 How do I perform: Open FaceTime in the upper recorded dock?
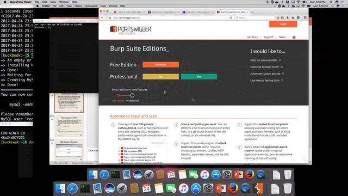(194, 175)
